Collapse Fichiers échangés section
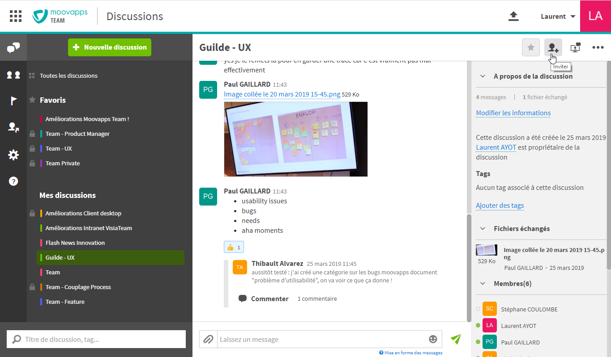 [483, 228]
